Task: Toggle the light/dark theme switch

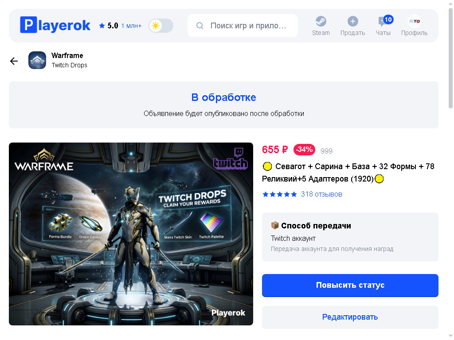Action: (x=161, y=26)
